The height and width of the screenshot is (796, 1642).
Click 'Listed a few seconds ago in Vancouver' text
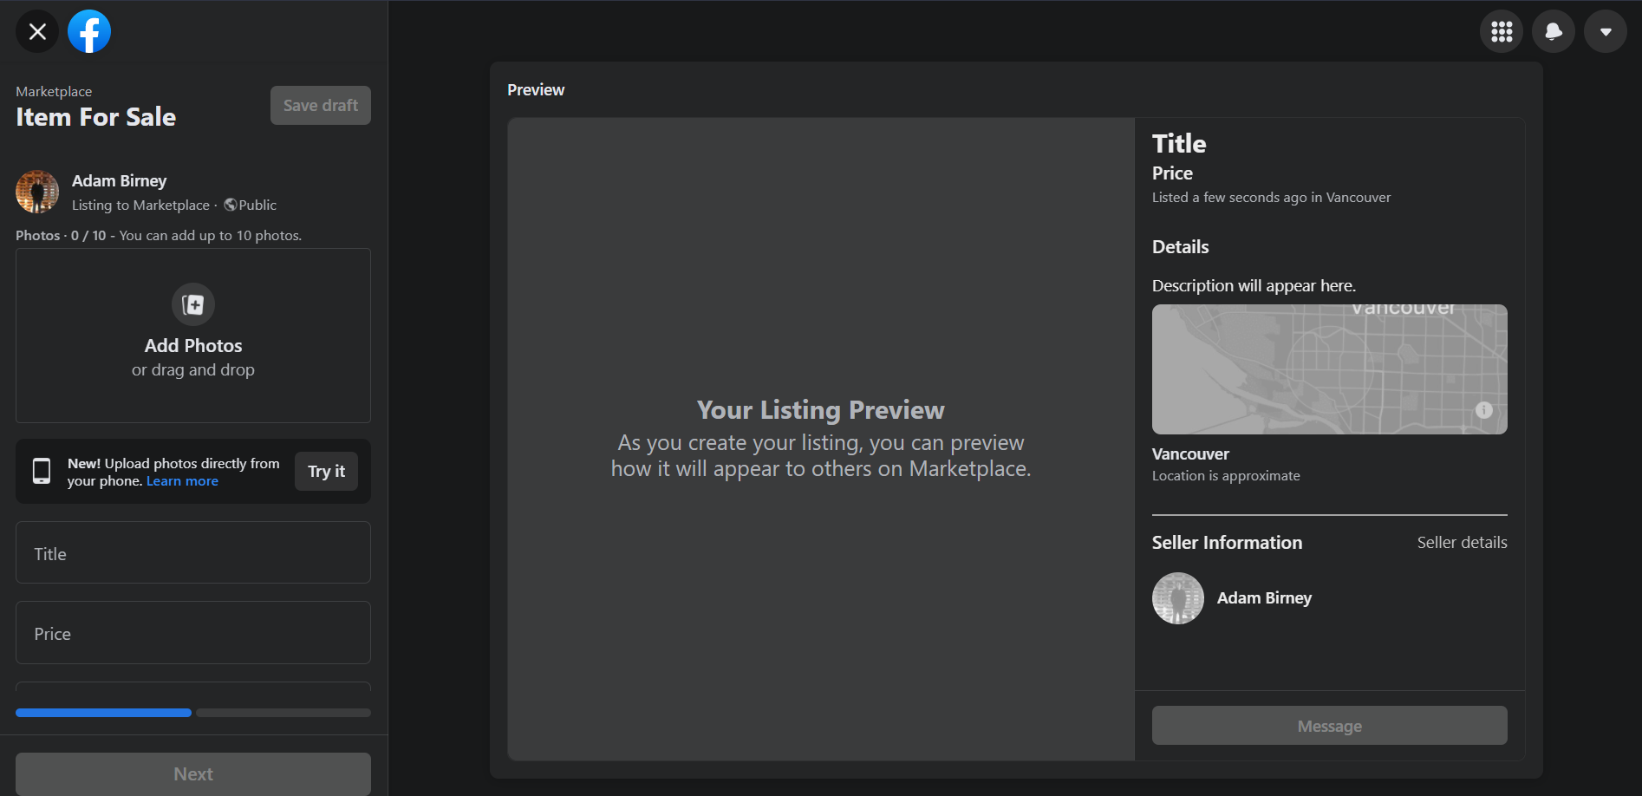click(1271, 198)
